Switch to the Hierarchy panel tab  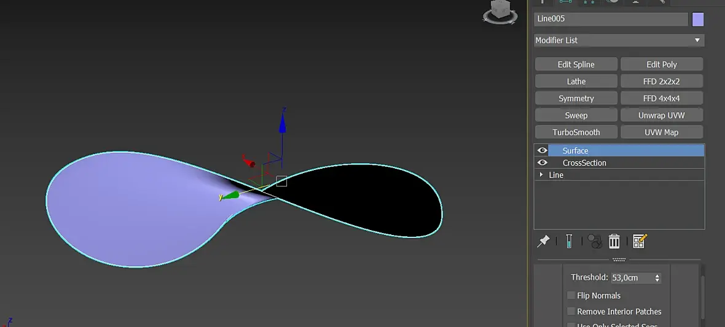589,2
